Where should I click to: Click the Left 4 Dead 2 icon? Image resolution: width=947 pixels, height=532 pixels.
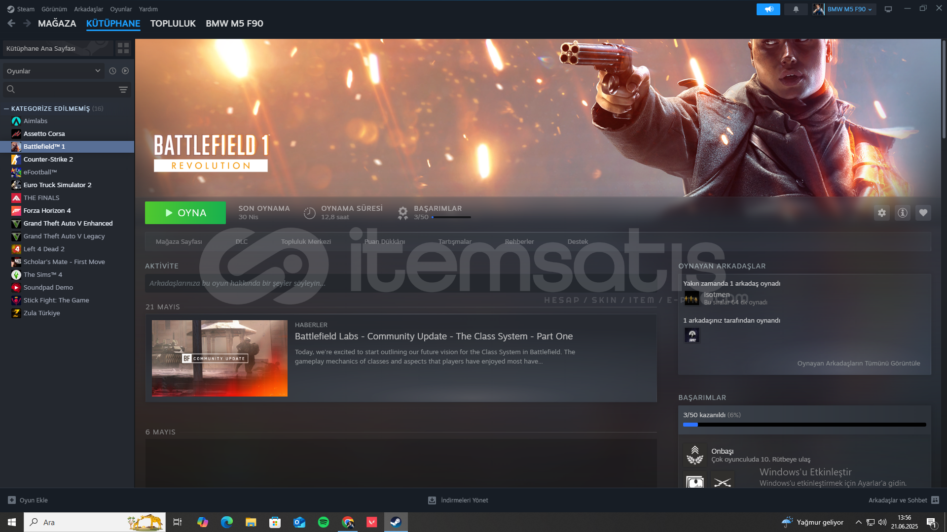16,249
